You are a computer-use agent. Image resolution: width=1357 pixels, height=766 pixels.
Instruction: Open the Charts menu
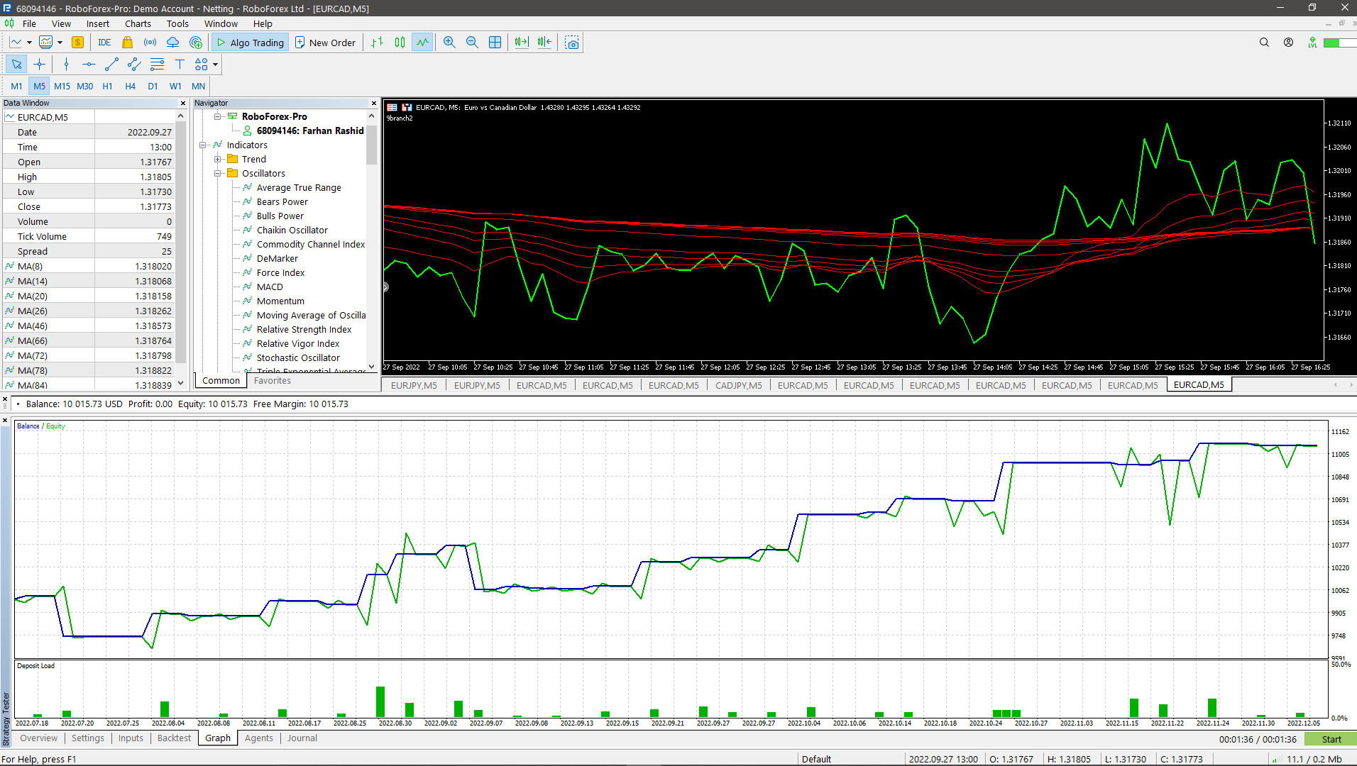[138, 23]
